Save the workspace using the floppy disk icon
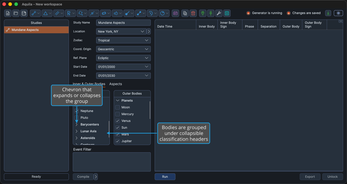 (x=24, y=13)
